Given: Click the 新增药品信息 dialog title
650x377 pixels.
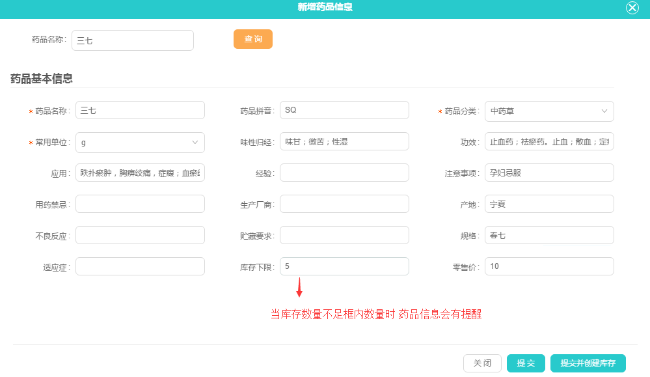Looking at the screenshot, I should coord(325,7).
